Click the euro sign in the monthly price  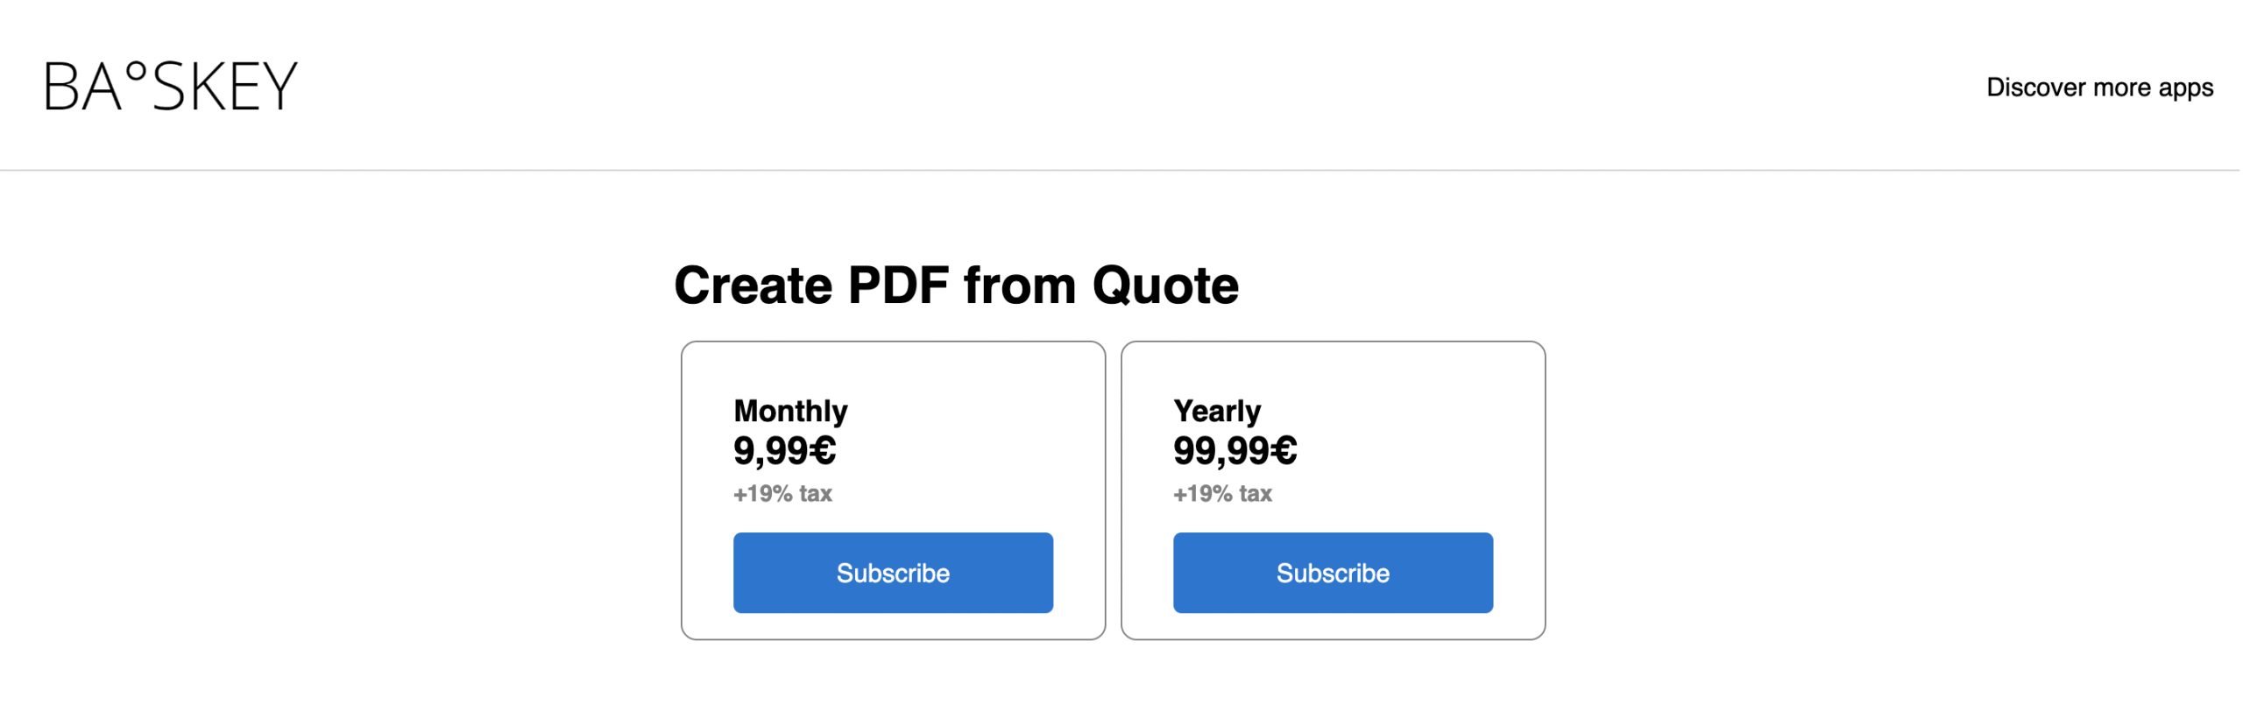(x=822, y=451)
